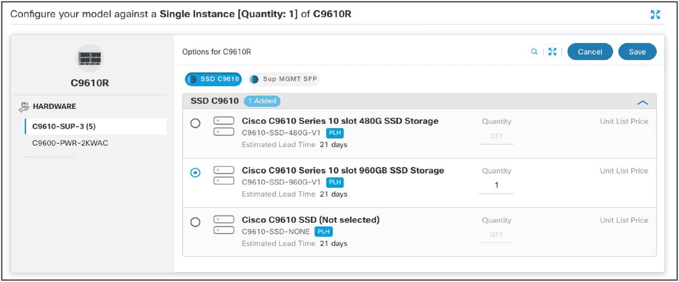Click PLH badge on C9610-SSD-960G-V1
This screenshot has width=679, height=282.
pos(335,182)
